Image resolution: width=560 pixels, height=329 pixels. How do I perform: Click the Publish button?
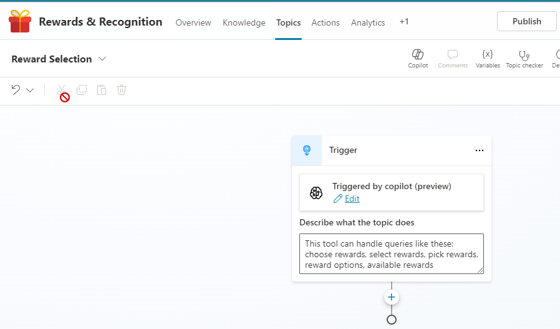(x=526, y=21)
